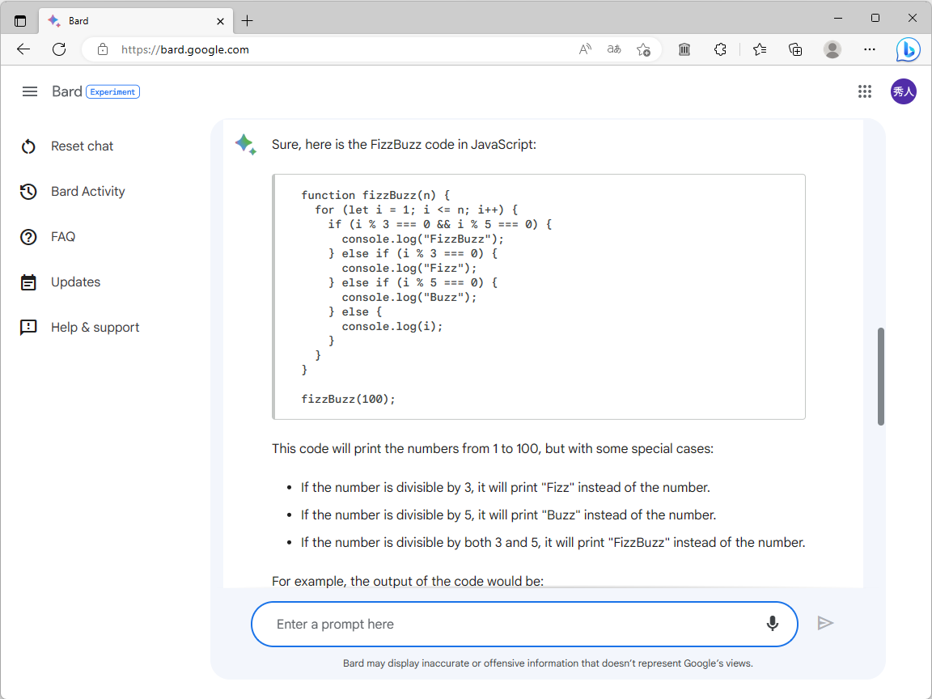Open the Google account avatar 秀人
Screen dimensions: 932x699
click(x=904, y=91)
